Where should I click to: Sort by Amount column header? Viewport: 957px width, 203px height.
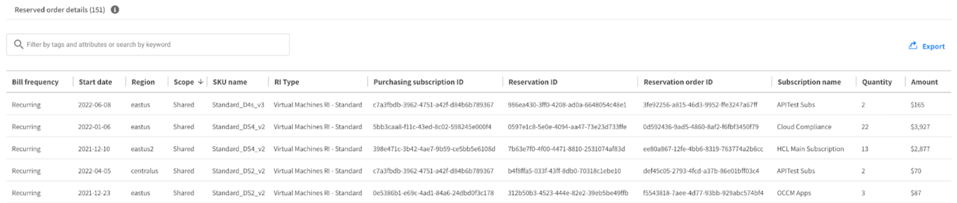[924, 82]
